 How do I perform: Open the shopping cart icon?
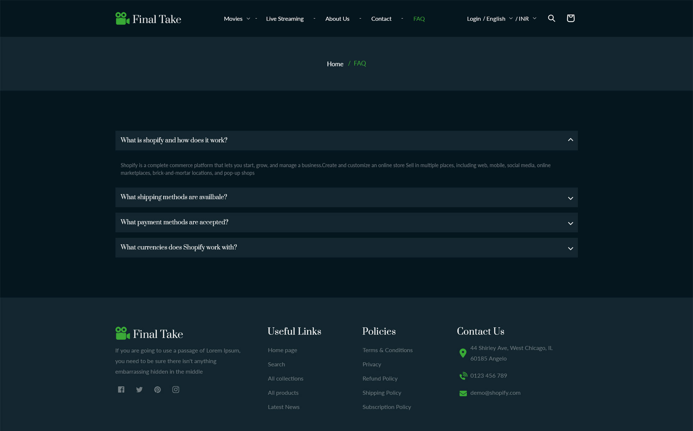[570, 18]
